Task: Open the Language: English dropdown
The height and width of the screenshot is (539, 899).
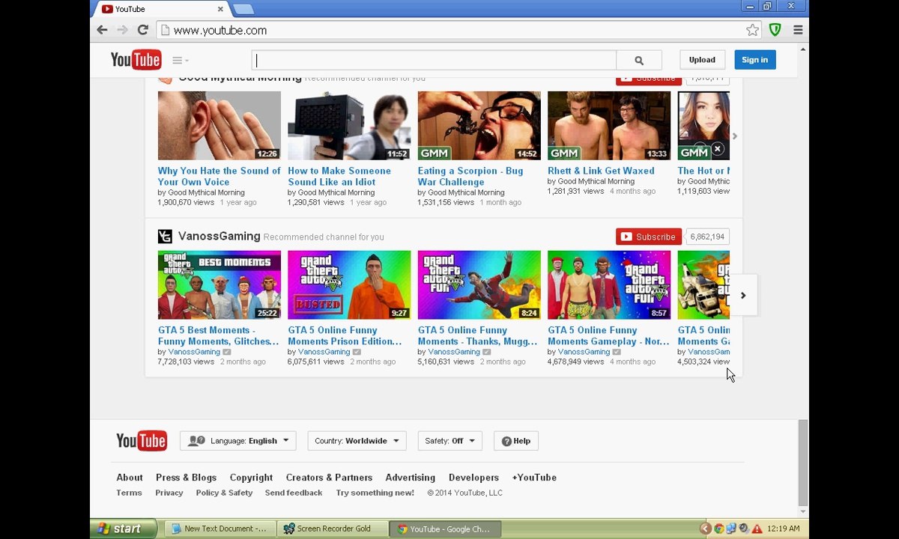Action: (x=238, y=441)
